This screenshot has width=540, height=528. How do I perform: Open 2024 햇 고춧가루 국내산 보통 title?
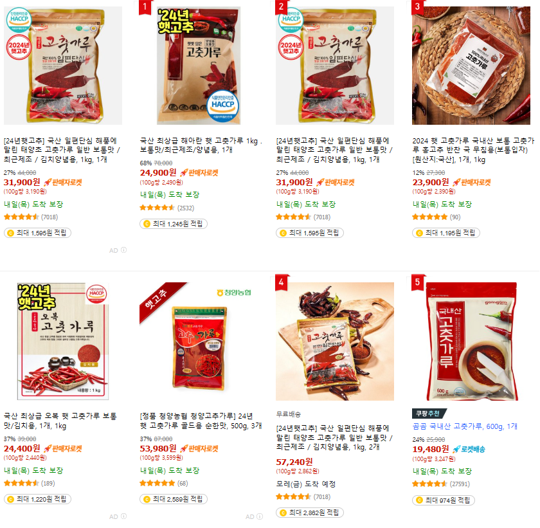(473, 150)
